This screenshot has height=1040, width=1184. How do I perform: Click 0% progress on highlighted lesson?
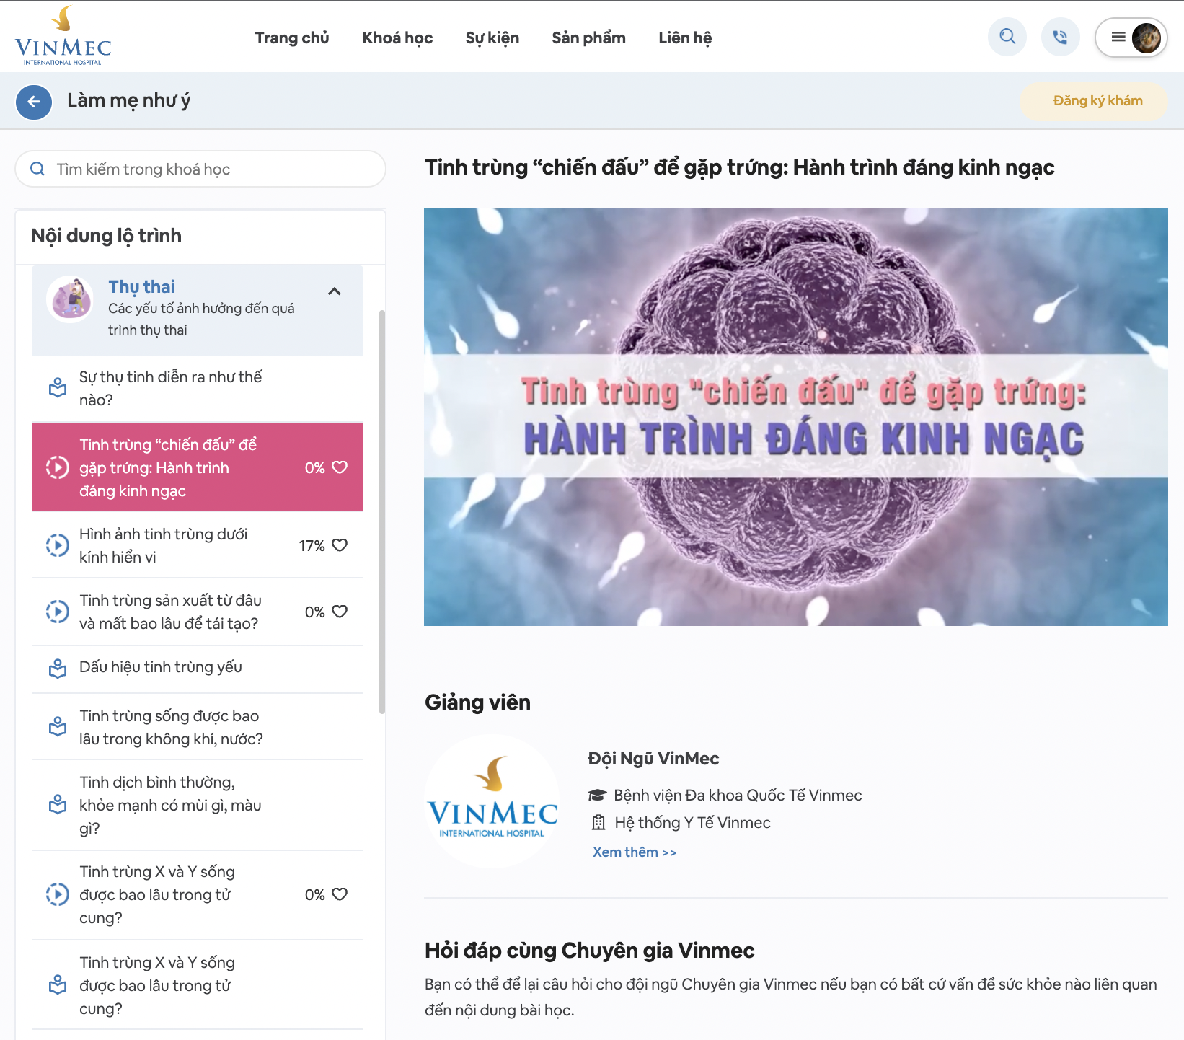tap(314, 468)
